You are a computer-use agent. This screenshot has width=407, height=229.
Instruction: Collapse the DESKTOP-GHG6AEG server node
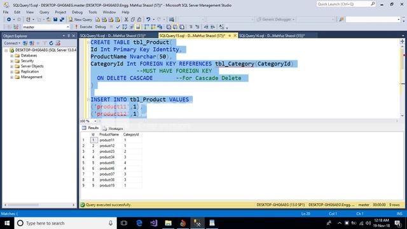(6, 50)
